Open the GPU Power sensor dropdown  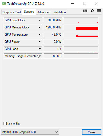[x=40, y=42]
